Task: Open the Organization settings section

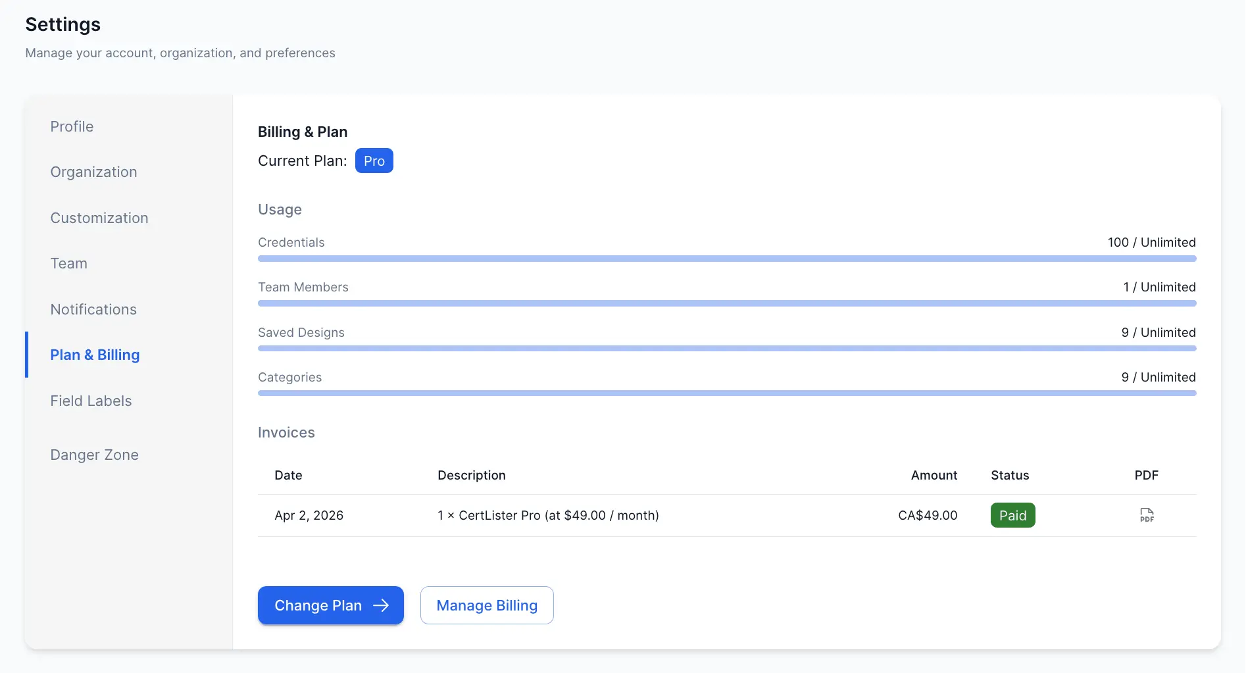Action: pyautogui.click(x=93, y=172)
